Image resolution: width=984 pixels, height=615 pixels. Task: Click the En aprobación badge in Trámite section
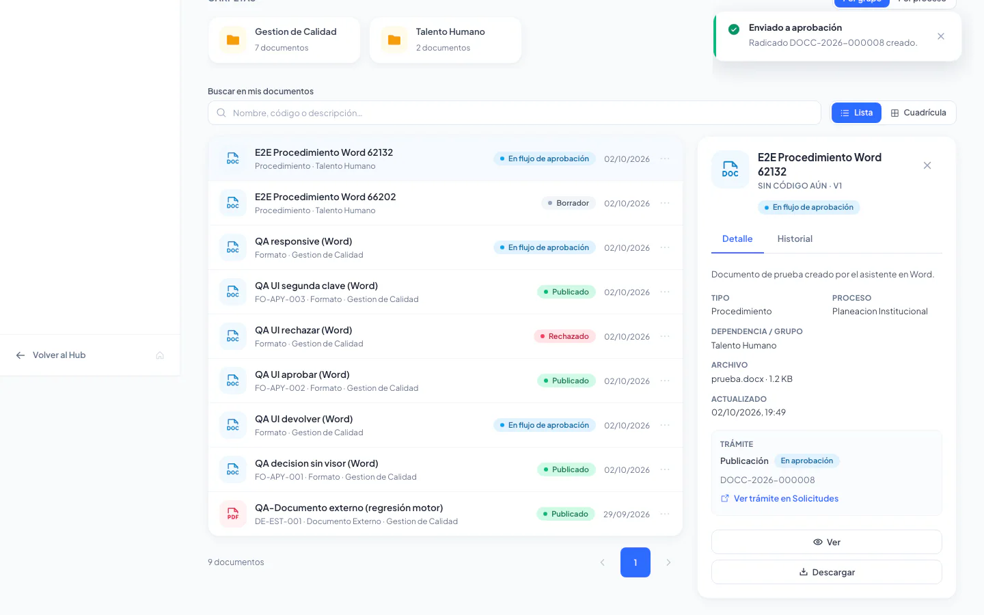807,461
